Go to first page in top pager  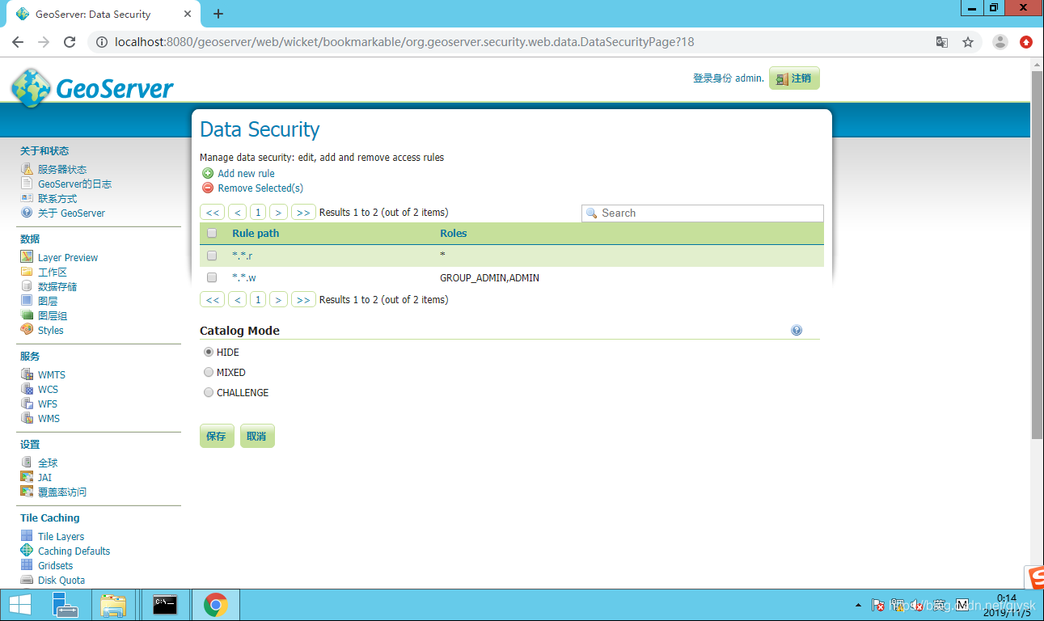[x=213, y=213]
